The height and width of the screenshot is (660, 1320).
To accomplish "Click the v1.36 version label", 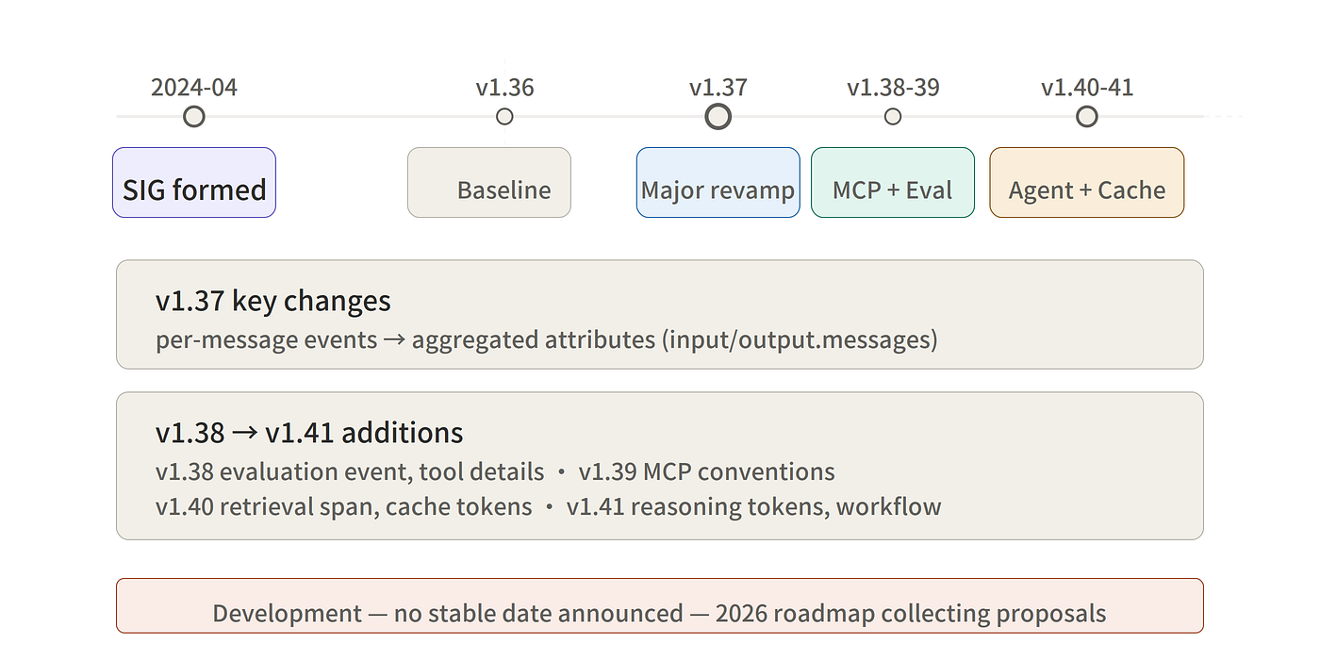I will pyautogui.click(x=504, y=88).
